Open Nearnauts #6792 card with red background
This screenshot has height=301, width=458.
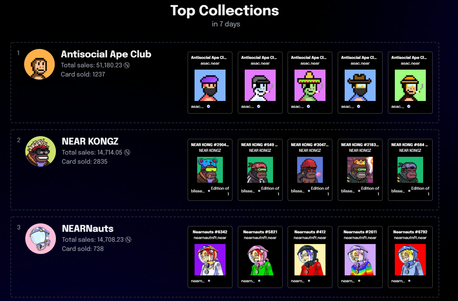tap(411, 257)
